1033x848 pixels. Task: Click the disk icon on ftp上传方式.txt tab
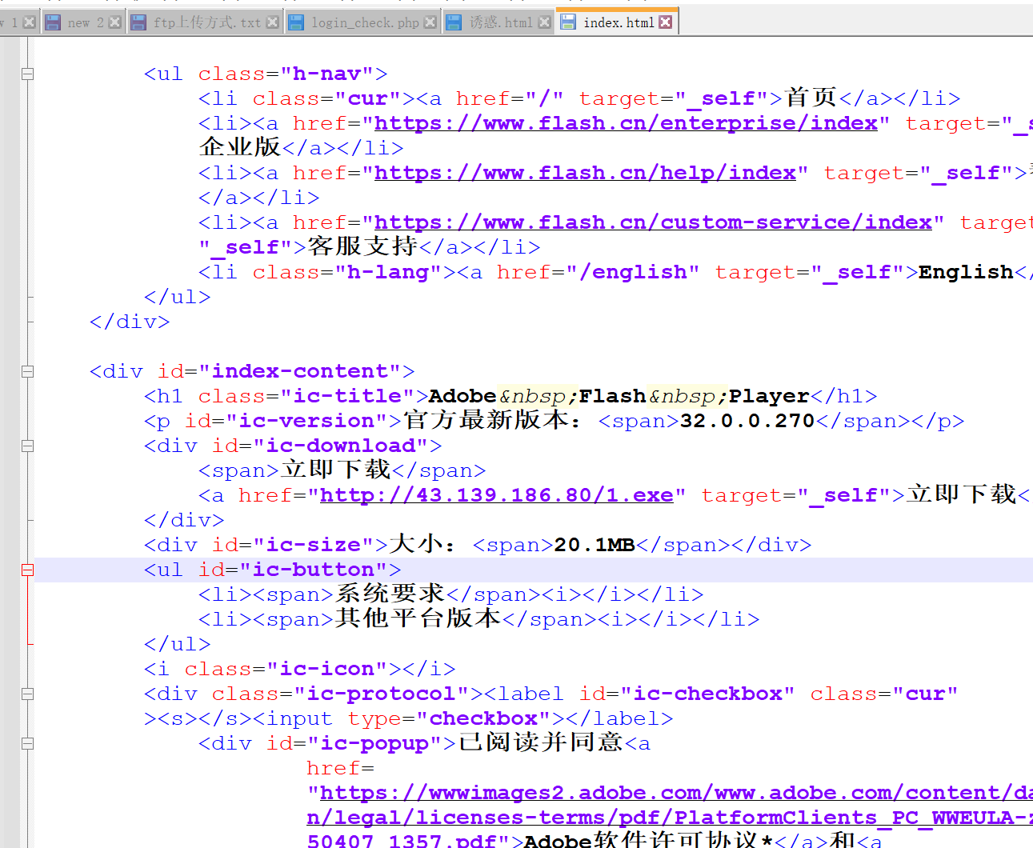click(138, 22)
